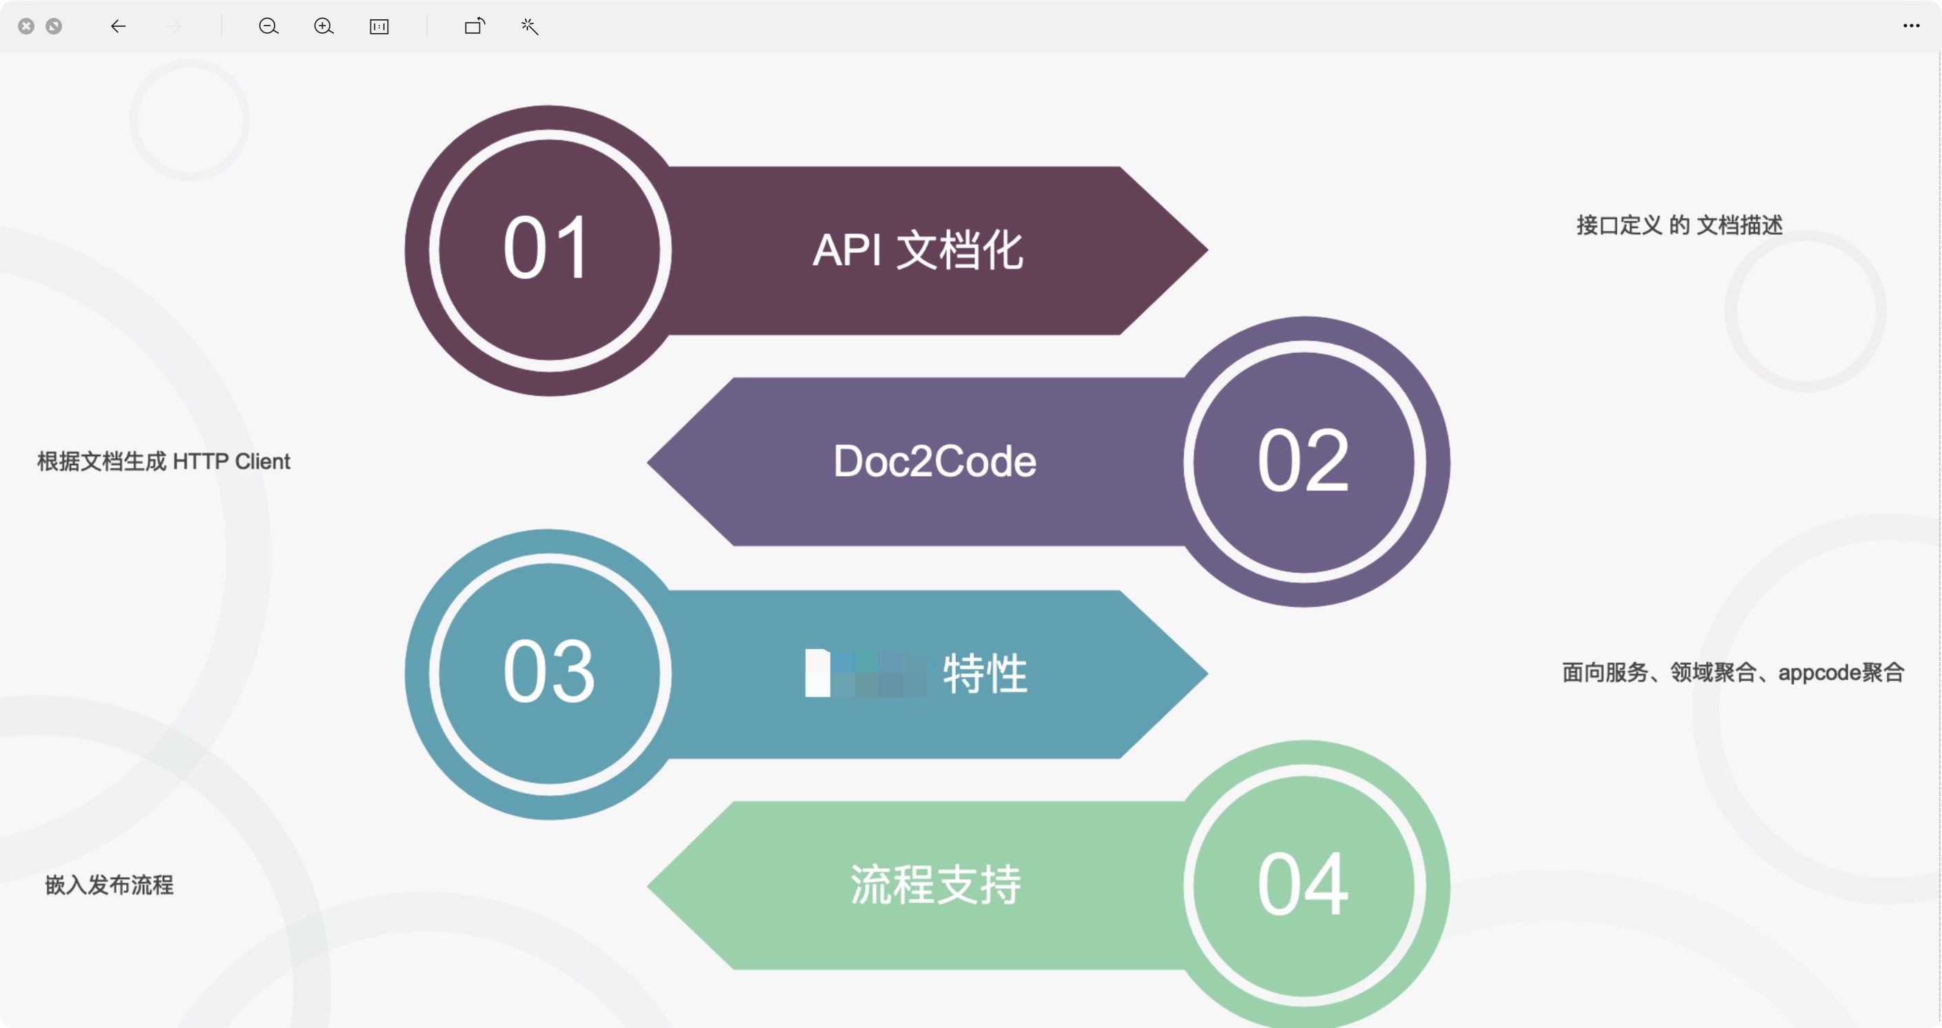
Task: Click the 02 circle badge
Action: click(1304, 462)
